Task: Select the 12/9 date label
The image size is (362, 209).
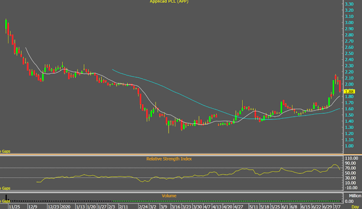Action: click(x=33, y=207)
